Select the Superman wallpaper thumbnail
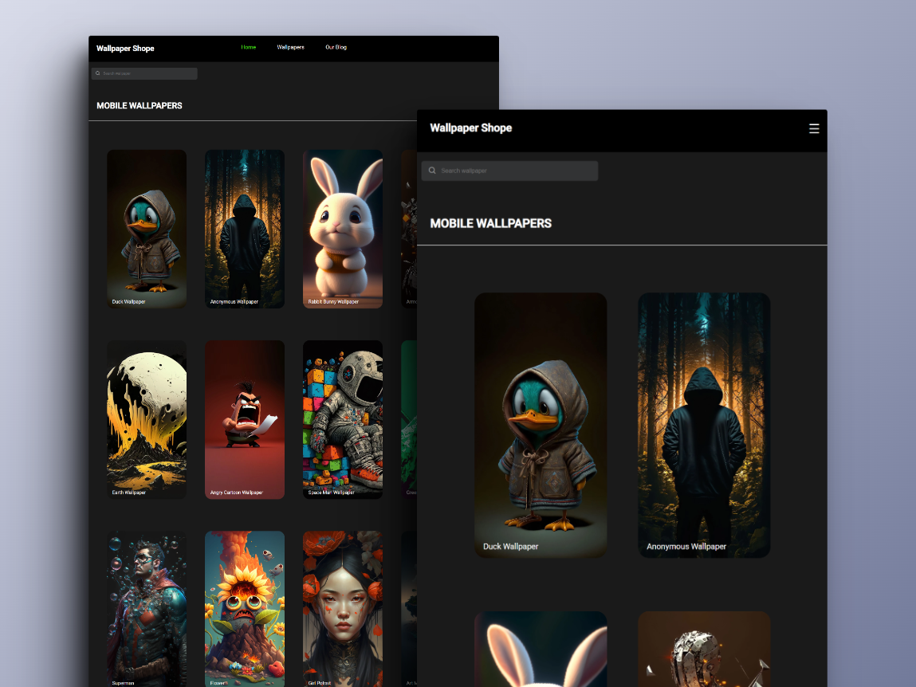The width and height of the screenshot is (916, 687). [147, 608]
